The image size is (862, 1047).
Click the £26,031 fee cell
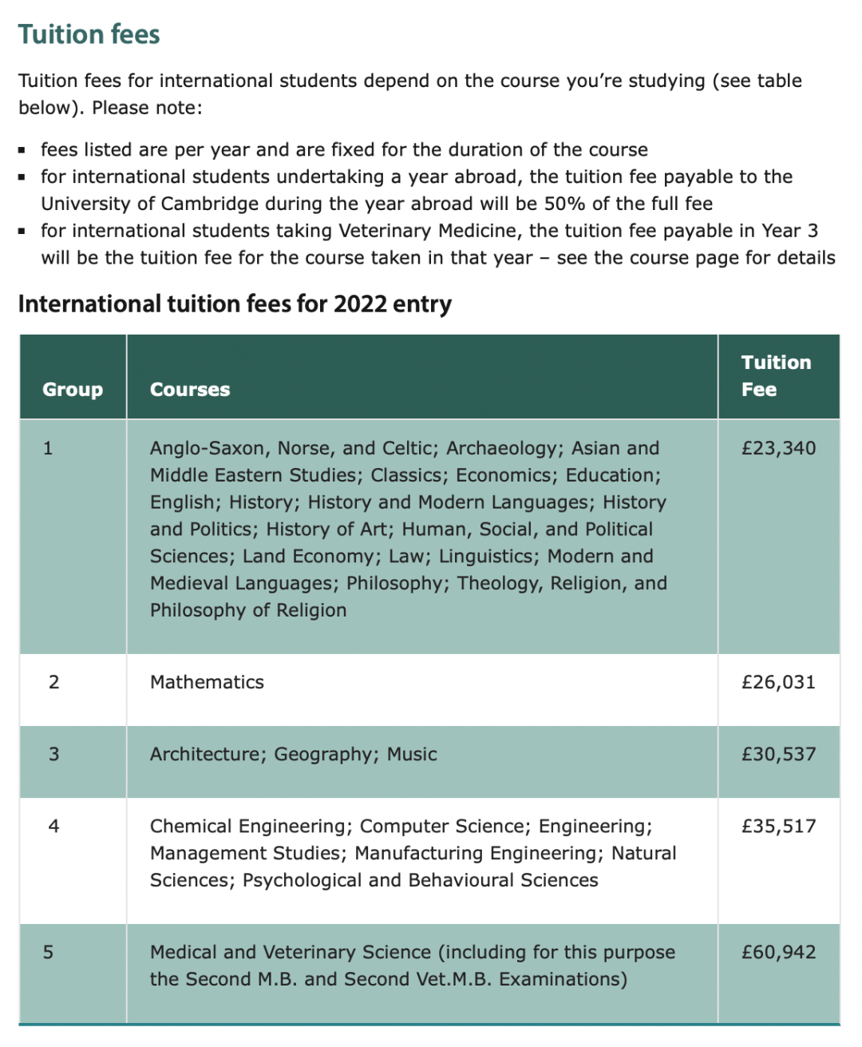click(779, 682)
